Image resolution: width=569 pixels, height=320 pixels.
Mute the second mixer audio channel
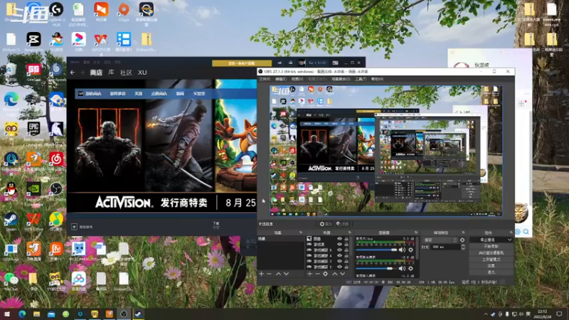coord(402,269)
